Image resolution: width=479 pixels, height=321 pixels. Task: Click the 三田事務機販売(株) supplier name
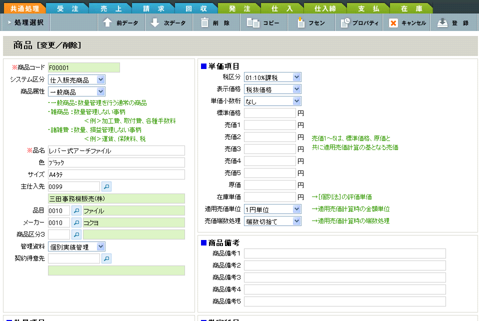[116, 198]
